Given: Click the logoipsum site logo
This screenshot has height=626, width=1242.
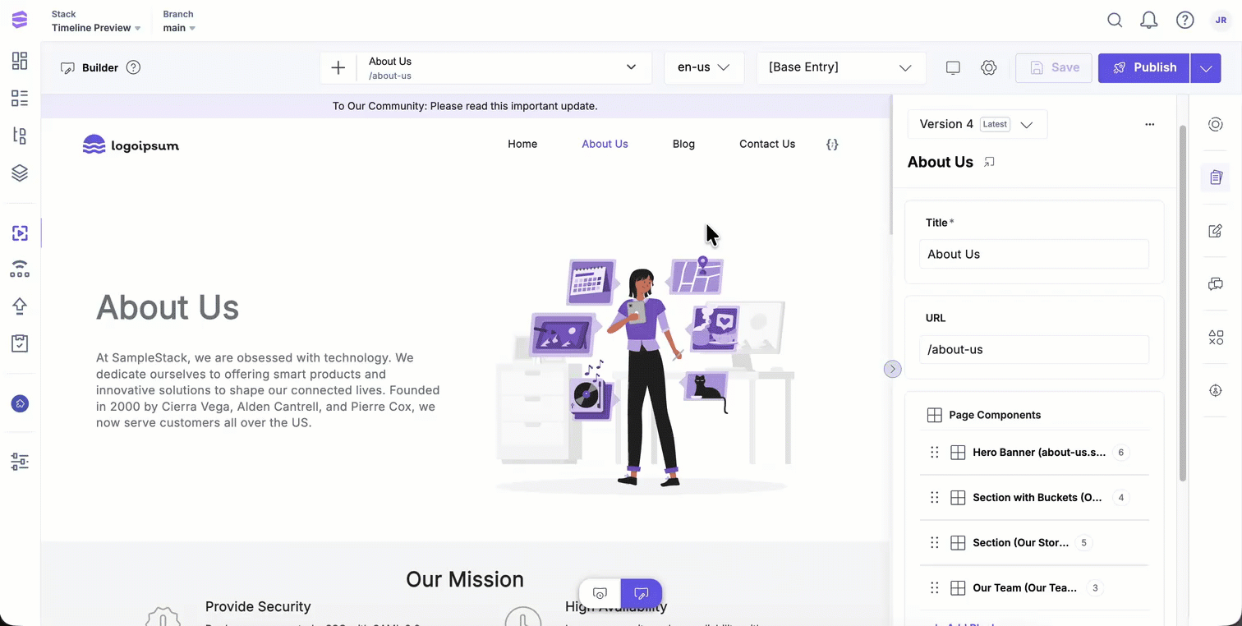Looking at the screenshot, I should click(131, 145).
